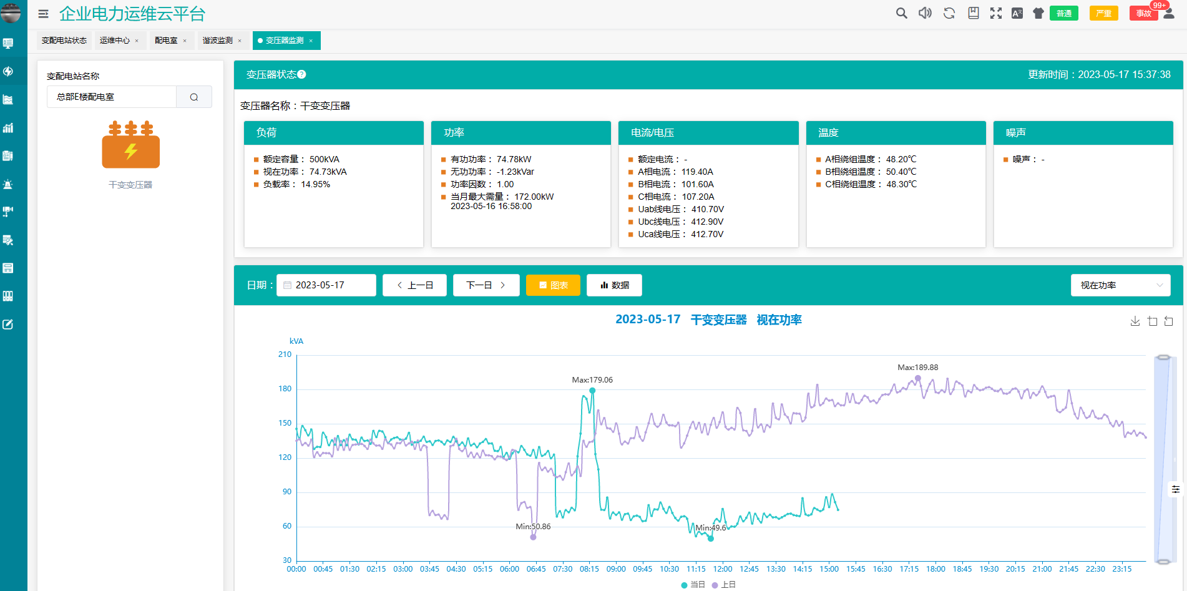Image resolution: width=1187 pixels, height=591 pixels.
Task: Toggle the 当日 legend series
Action: (x=693, y=585)
